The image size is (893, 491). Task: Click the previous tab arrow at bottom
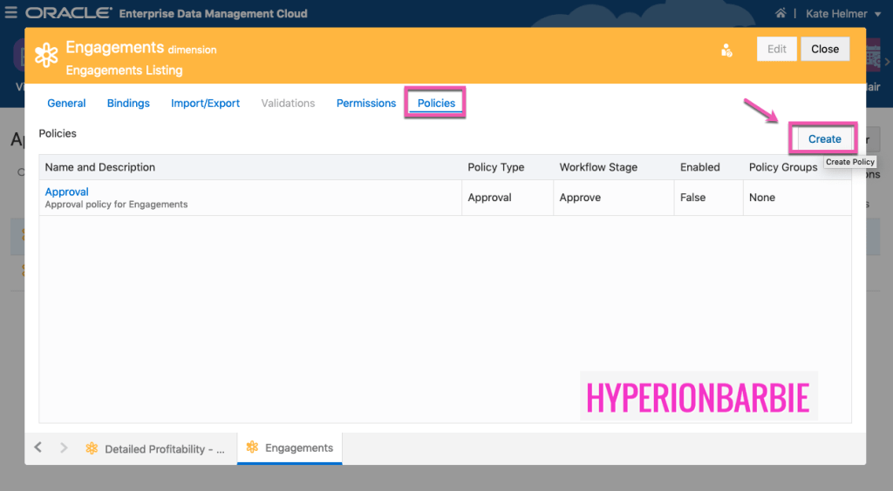click(x=38, y=447)
